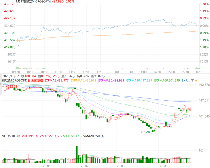
Task: Select the EXPMA10:486.972 indicator label
Action: point(83,80)
